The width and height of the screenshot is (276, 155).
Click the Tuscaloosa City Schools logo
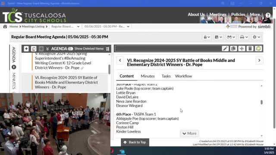(34, 15)
